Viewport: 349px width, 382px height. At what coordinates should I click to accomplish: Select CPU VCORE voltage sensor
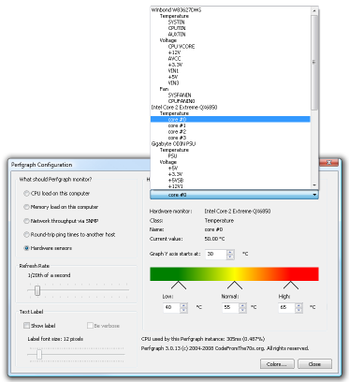coord(182,47)
